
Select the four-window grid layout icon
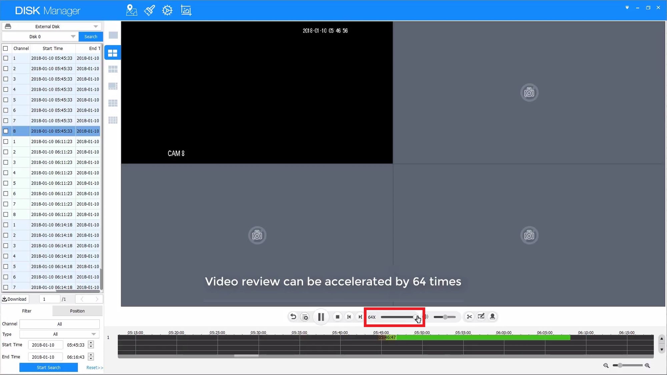(x=113, y=53)
